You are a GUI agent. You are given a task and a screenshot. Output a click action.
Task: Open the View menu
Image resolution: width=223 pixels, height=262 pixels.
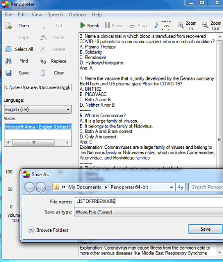[x=37, y=15]
